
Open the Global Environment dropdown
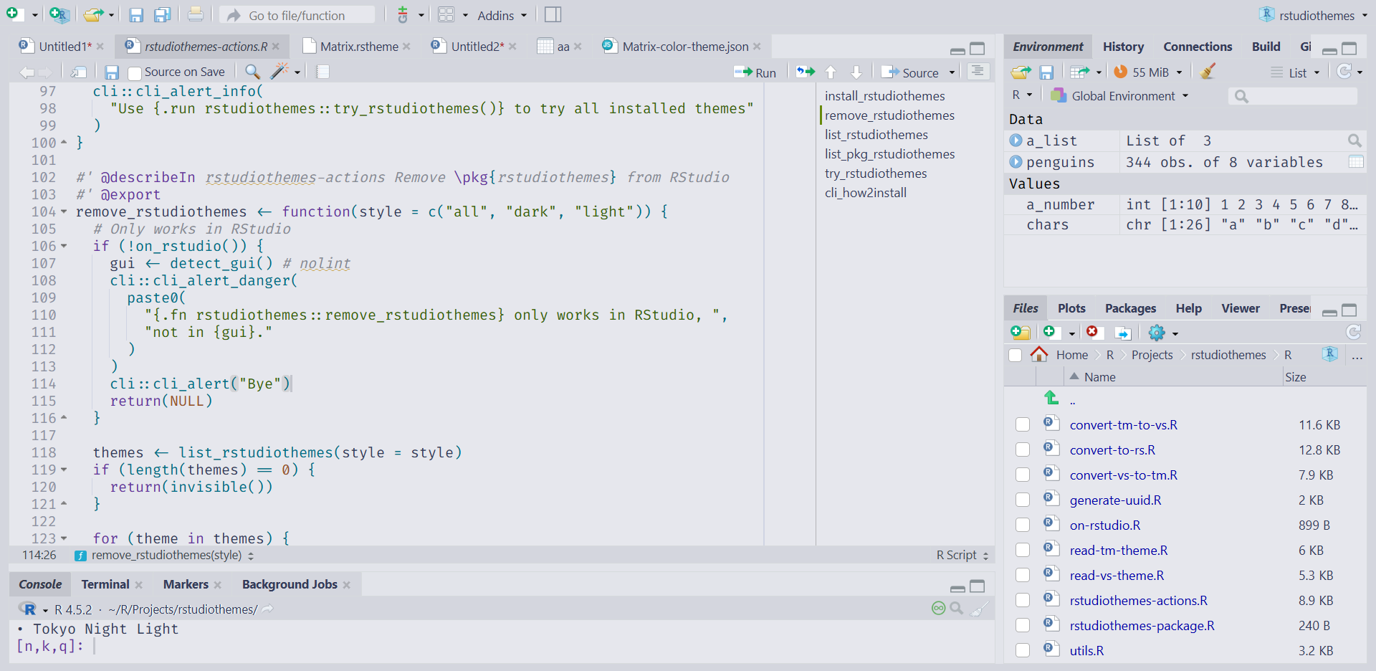1122,95
